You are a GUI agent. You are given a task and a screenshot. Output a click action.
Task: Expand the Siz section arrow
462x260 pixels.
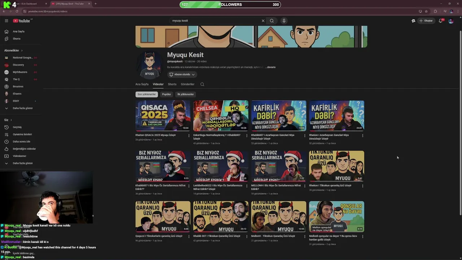coord(11,120)
